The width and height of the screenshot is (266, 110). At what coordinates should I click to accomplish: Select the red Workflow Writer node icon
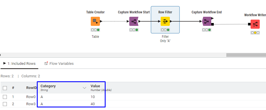click(x=255, y=24)
